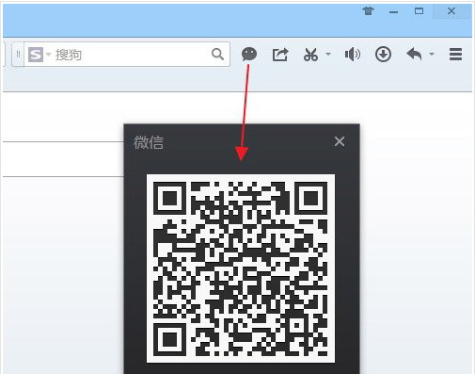Minimize the browser window
This screenshot has width=475, height=374.
click(x=393, y=12)
